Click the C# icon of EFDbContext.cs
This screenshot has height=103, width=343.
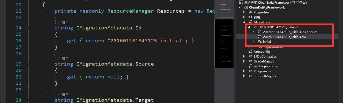pos(250,56)
